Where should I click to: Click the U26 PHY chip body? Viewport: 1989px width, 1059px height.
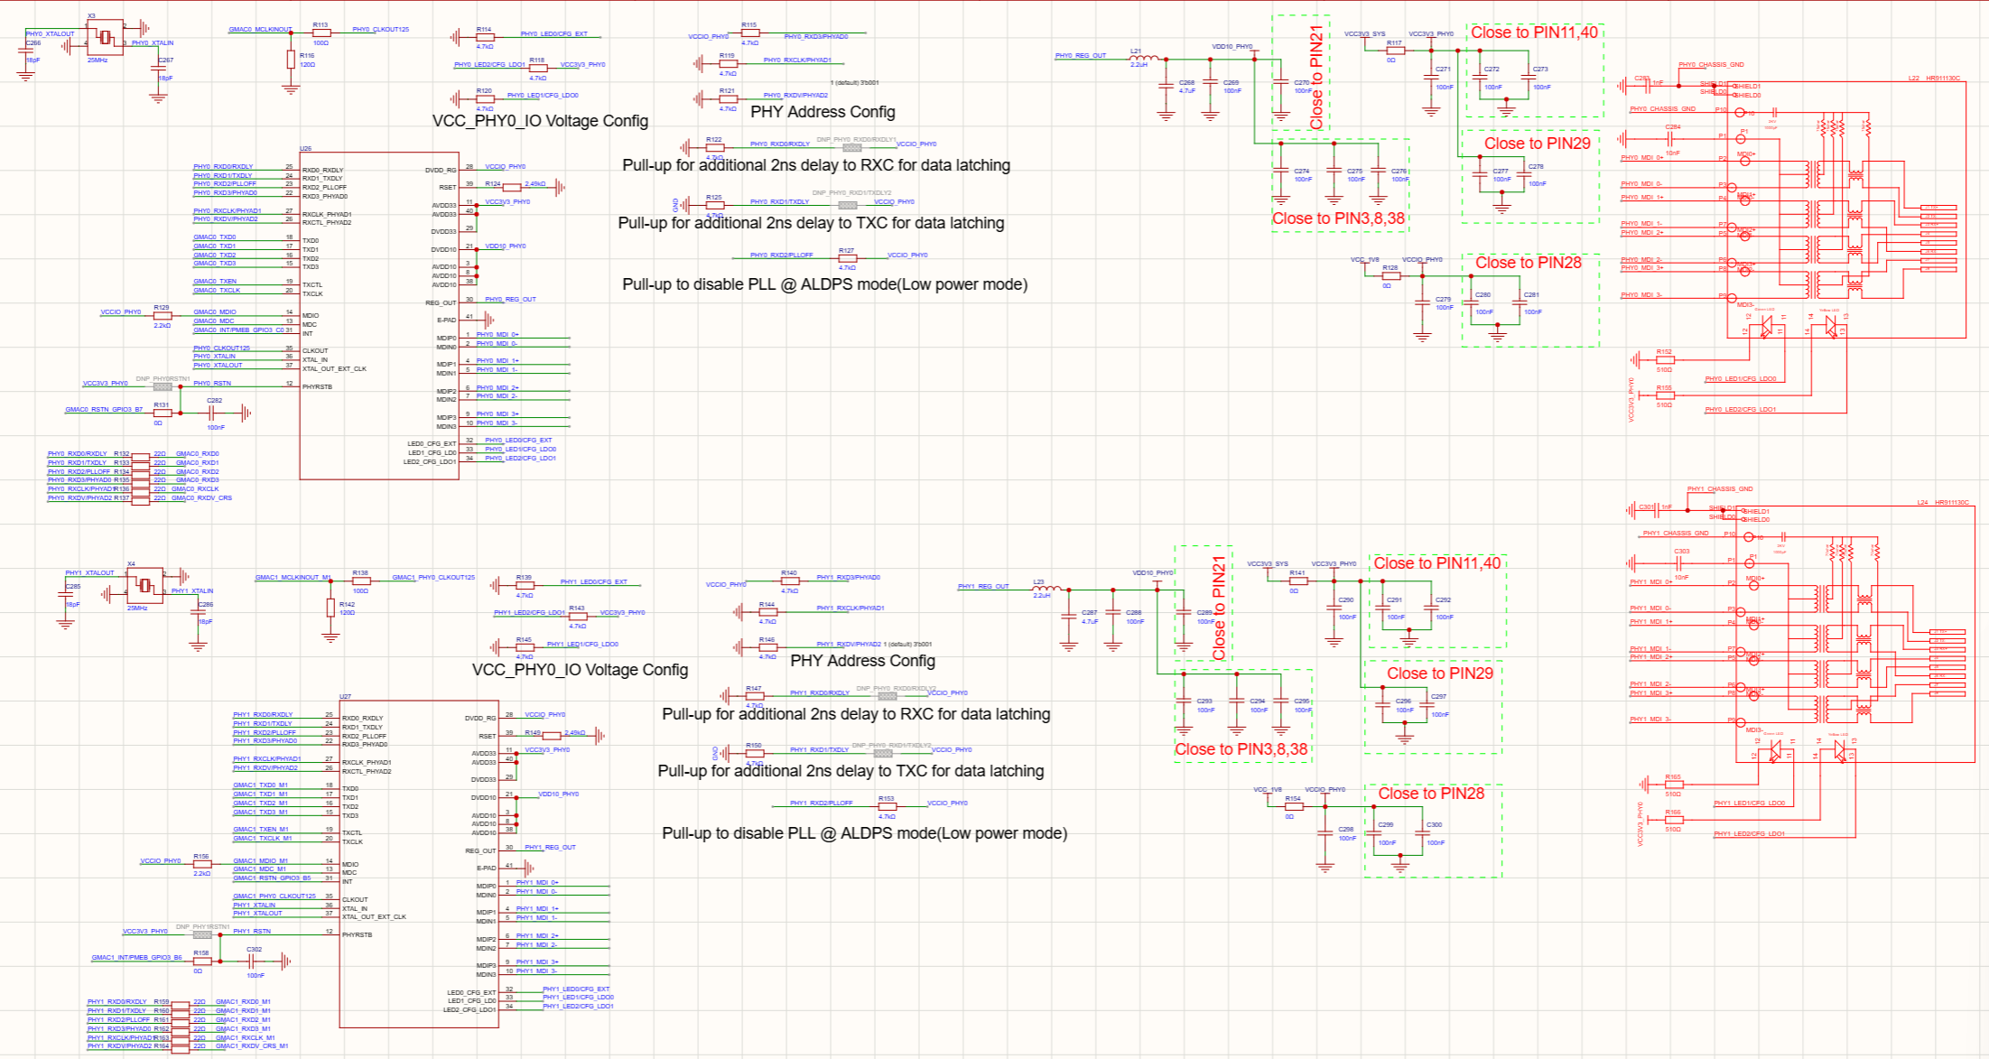(x=379, y=315)
